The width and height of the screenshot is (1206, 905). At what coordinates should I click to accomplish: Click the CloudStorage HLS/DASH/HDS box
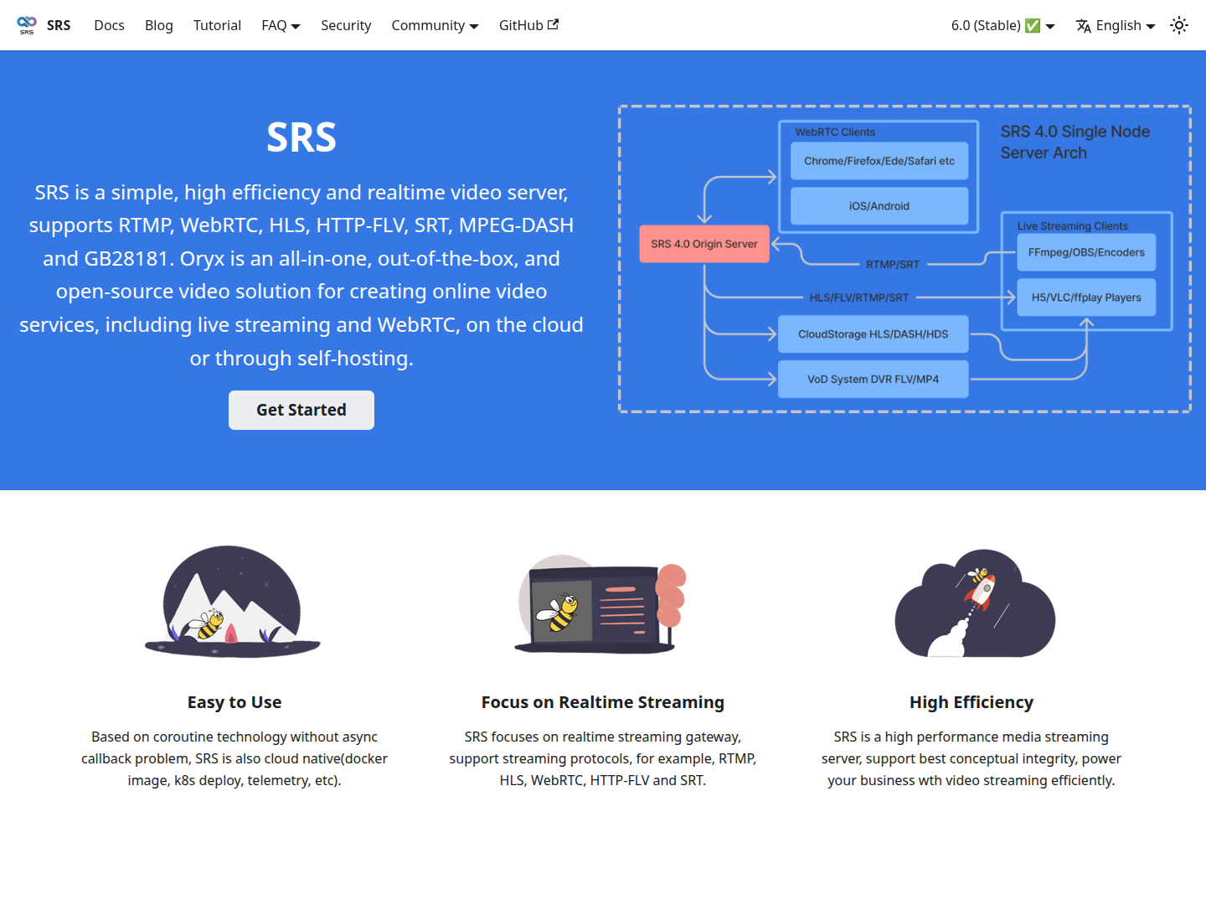(874, 334)
